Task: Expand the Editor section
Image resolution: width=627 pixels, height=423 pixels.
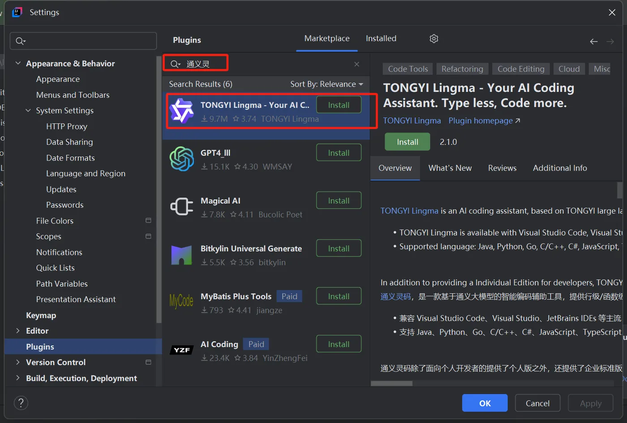Action: 18,331
